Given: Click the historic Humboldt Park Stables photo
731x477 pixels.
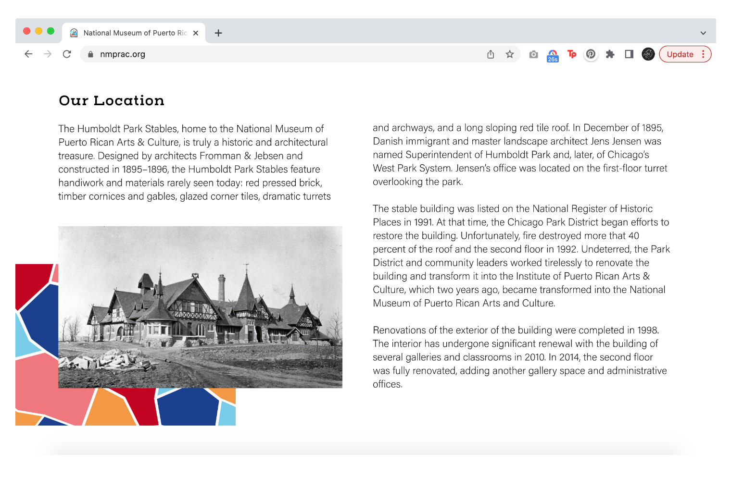Looking at the screenshot, I should pyautogui.click(x=200, y=307).
